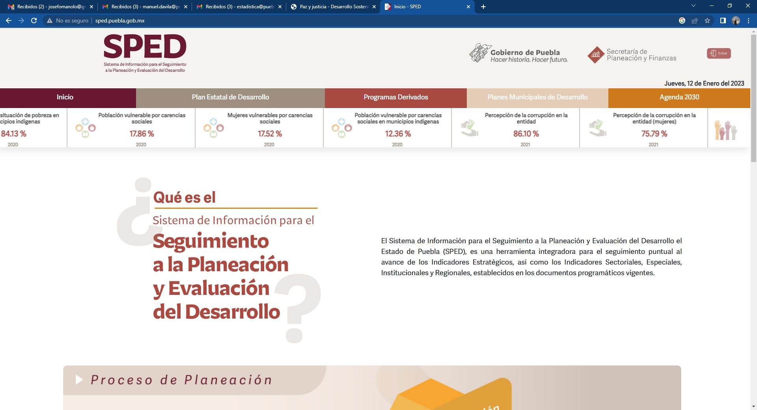Click icon beside 'Mujeres vulnerables por carencias sociales'
The width and height of the screenshot is (757, 410).
point(214,128)
